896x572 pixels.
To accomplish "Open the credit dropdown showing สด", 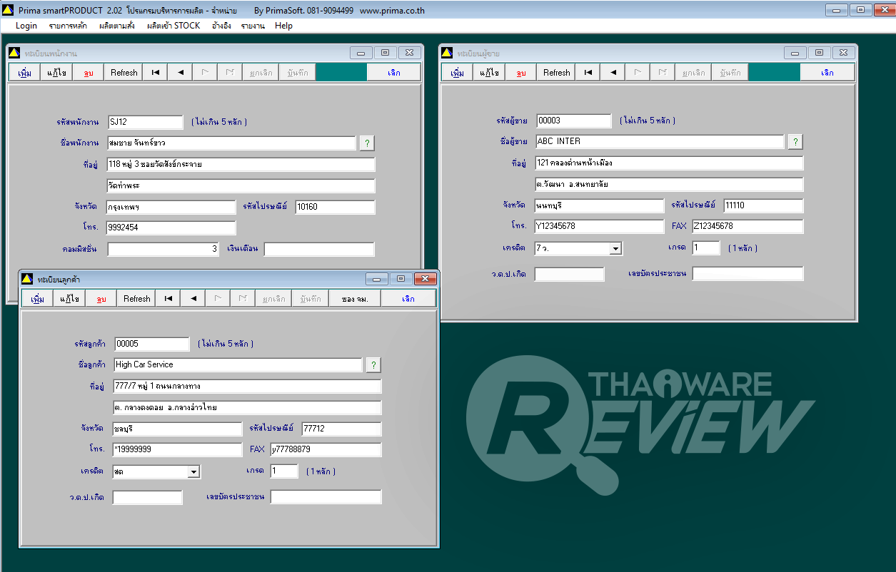I will [x=193, y=472].
